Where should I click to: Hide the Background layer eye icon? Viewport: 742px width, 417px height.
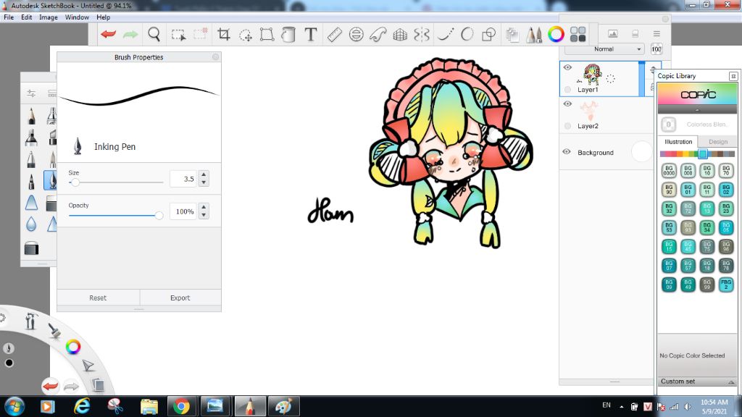[567, 152]
